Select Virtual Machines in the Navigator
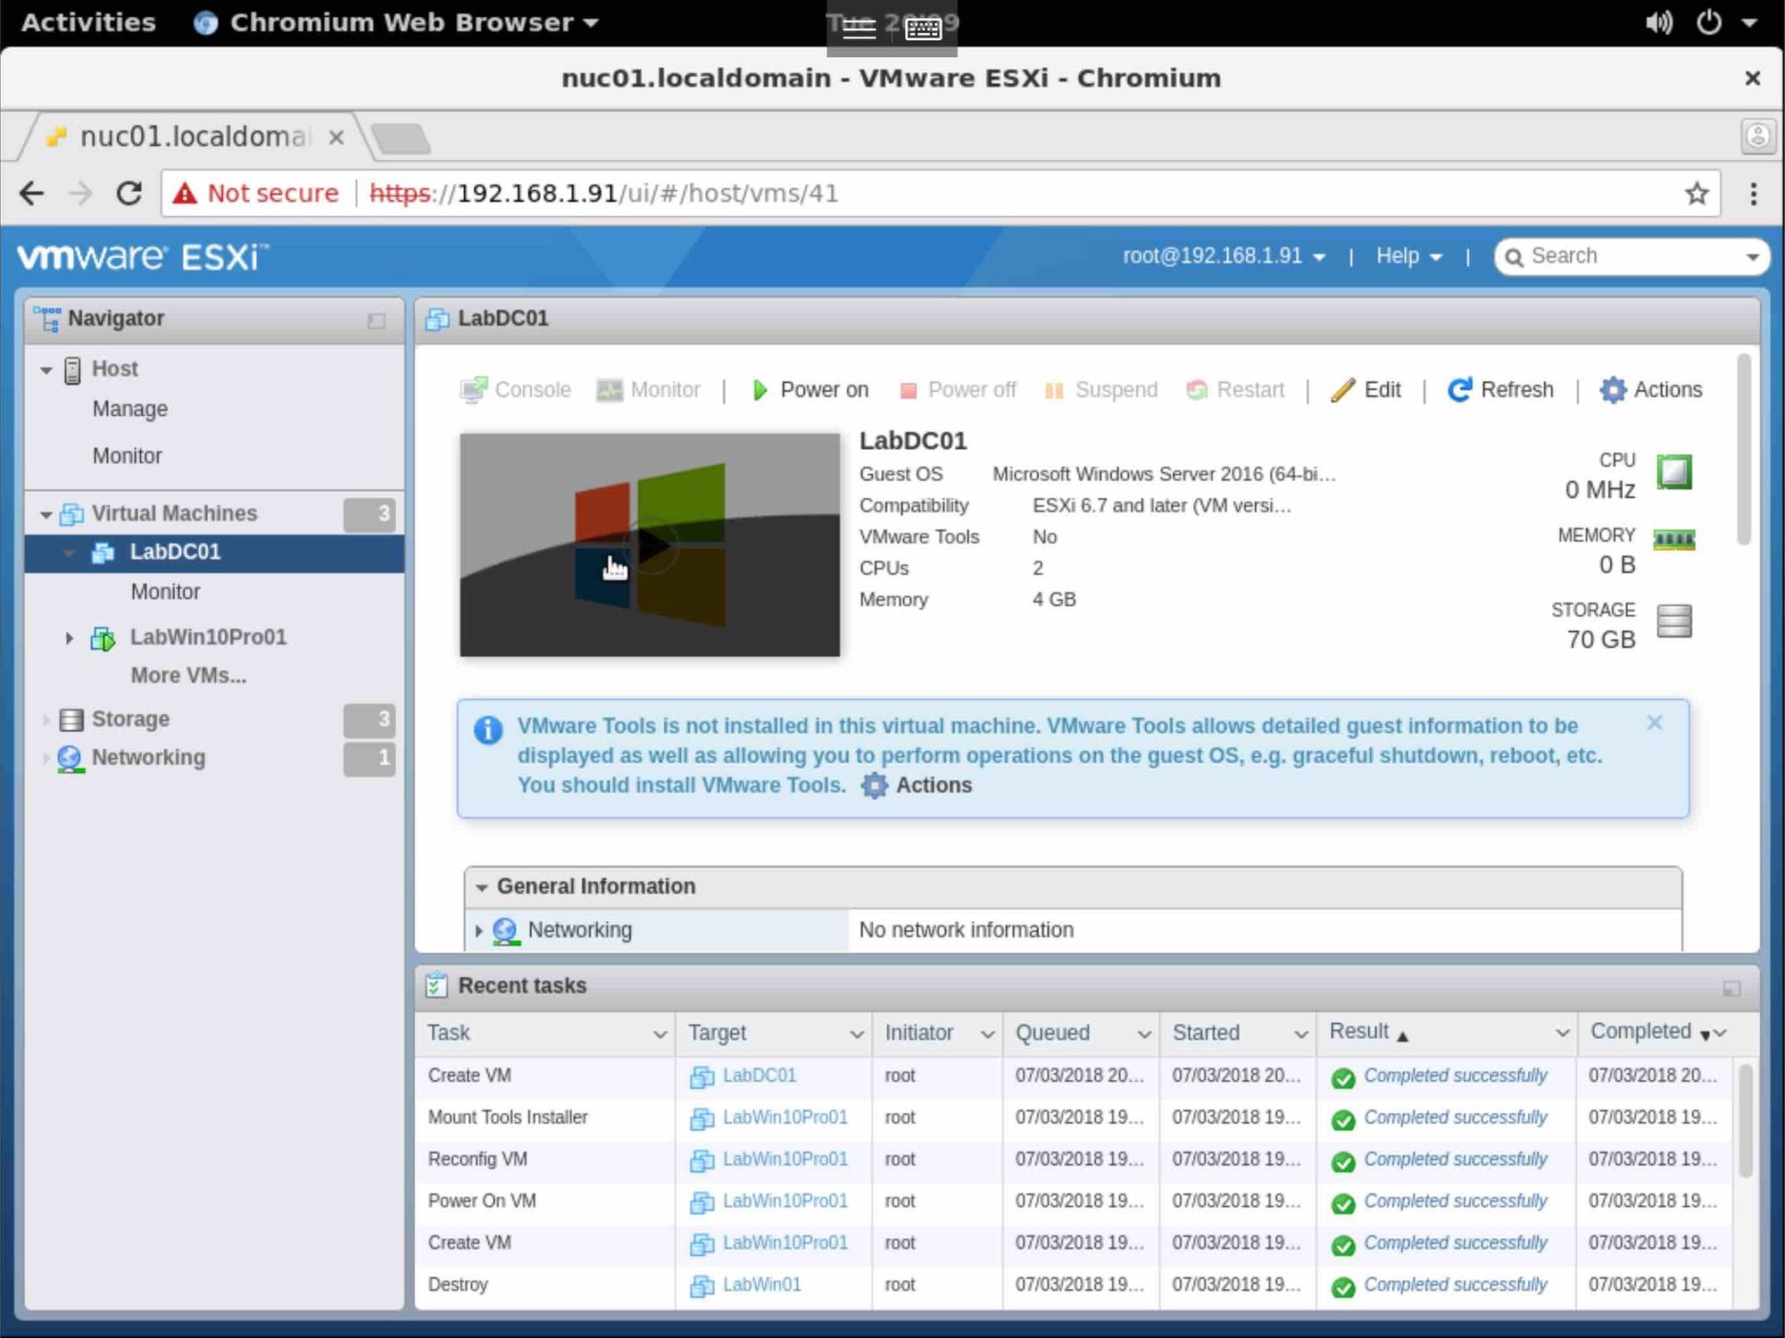This screenshot has height=1338, width=1785. 174,513
